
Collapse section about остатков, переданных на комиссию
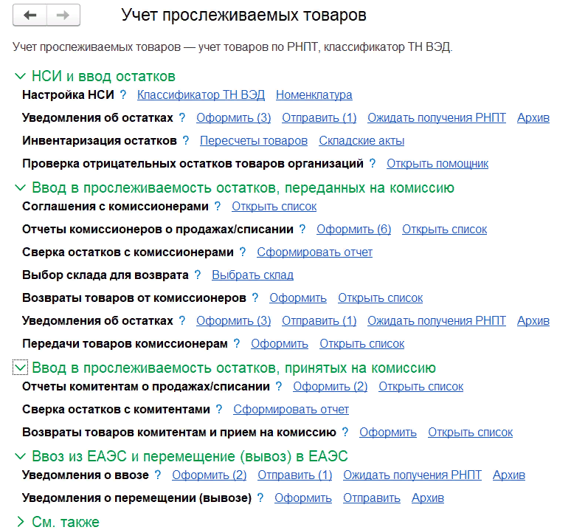[x=21, y=188]
